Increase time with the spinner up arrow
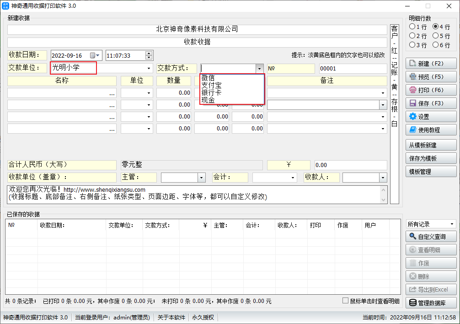 149,53
